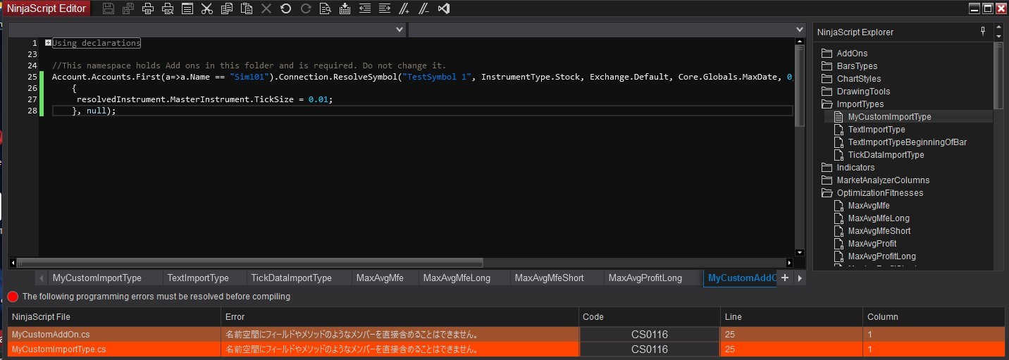
Task: Open the AddOns folder
Action: [x=845, y=54]
